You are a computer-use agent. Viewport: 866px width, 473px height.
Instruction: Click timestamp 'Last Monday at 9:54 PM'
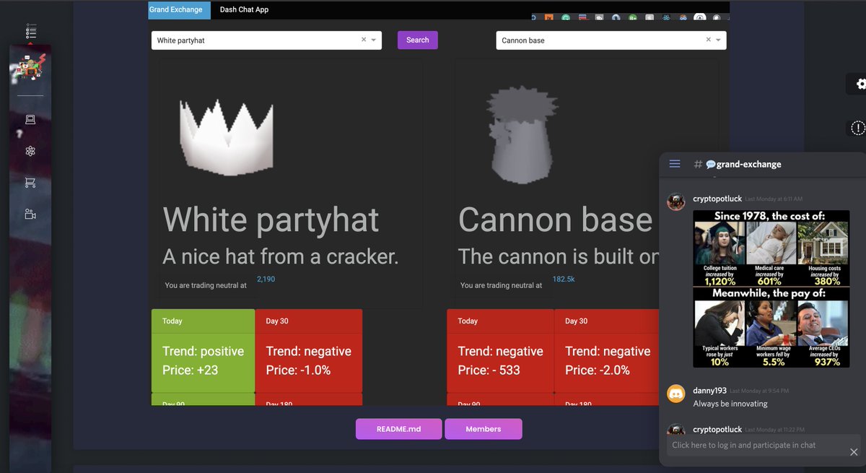pyautogui.click(x=760, y=391)
